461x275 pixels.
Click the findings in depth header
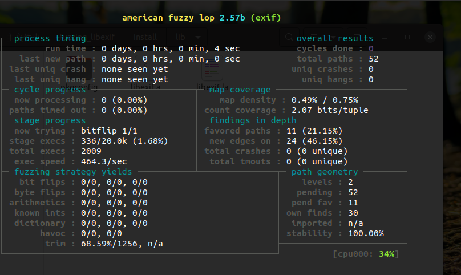(253, 120)
